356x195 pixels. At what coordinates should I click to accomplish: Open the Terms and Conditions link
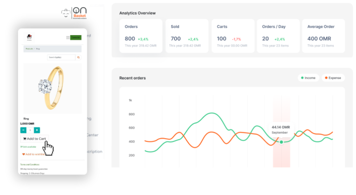click(30, 165)
